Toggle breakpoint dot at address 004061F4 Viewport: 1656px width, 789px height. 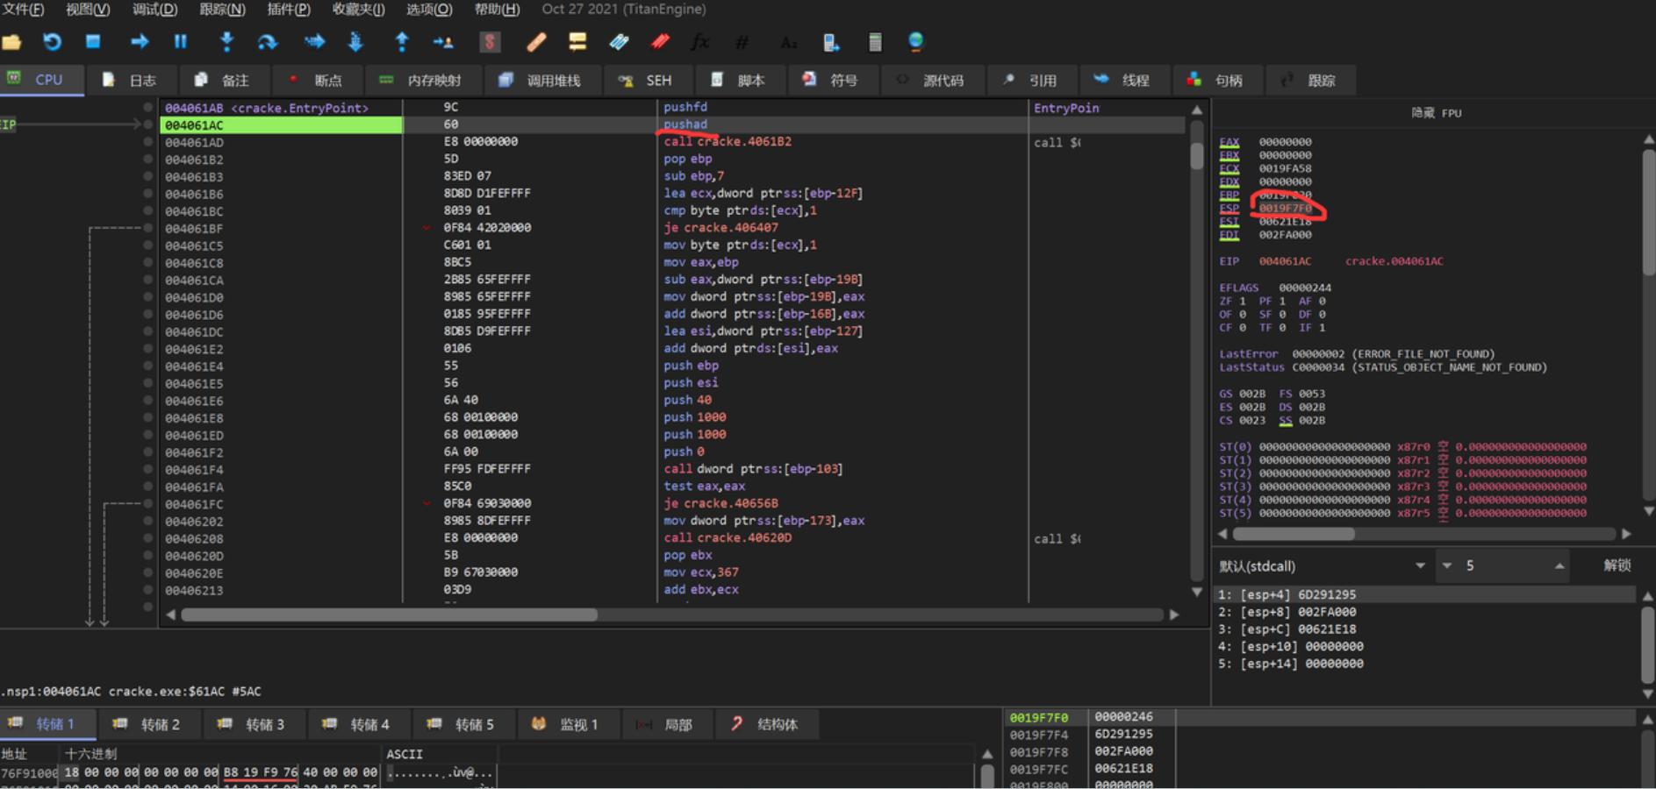(147, 469)
